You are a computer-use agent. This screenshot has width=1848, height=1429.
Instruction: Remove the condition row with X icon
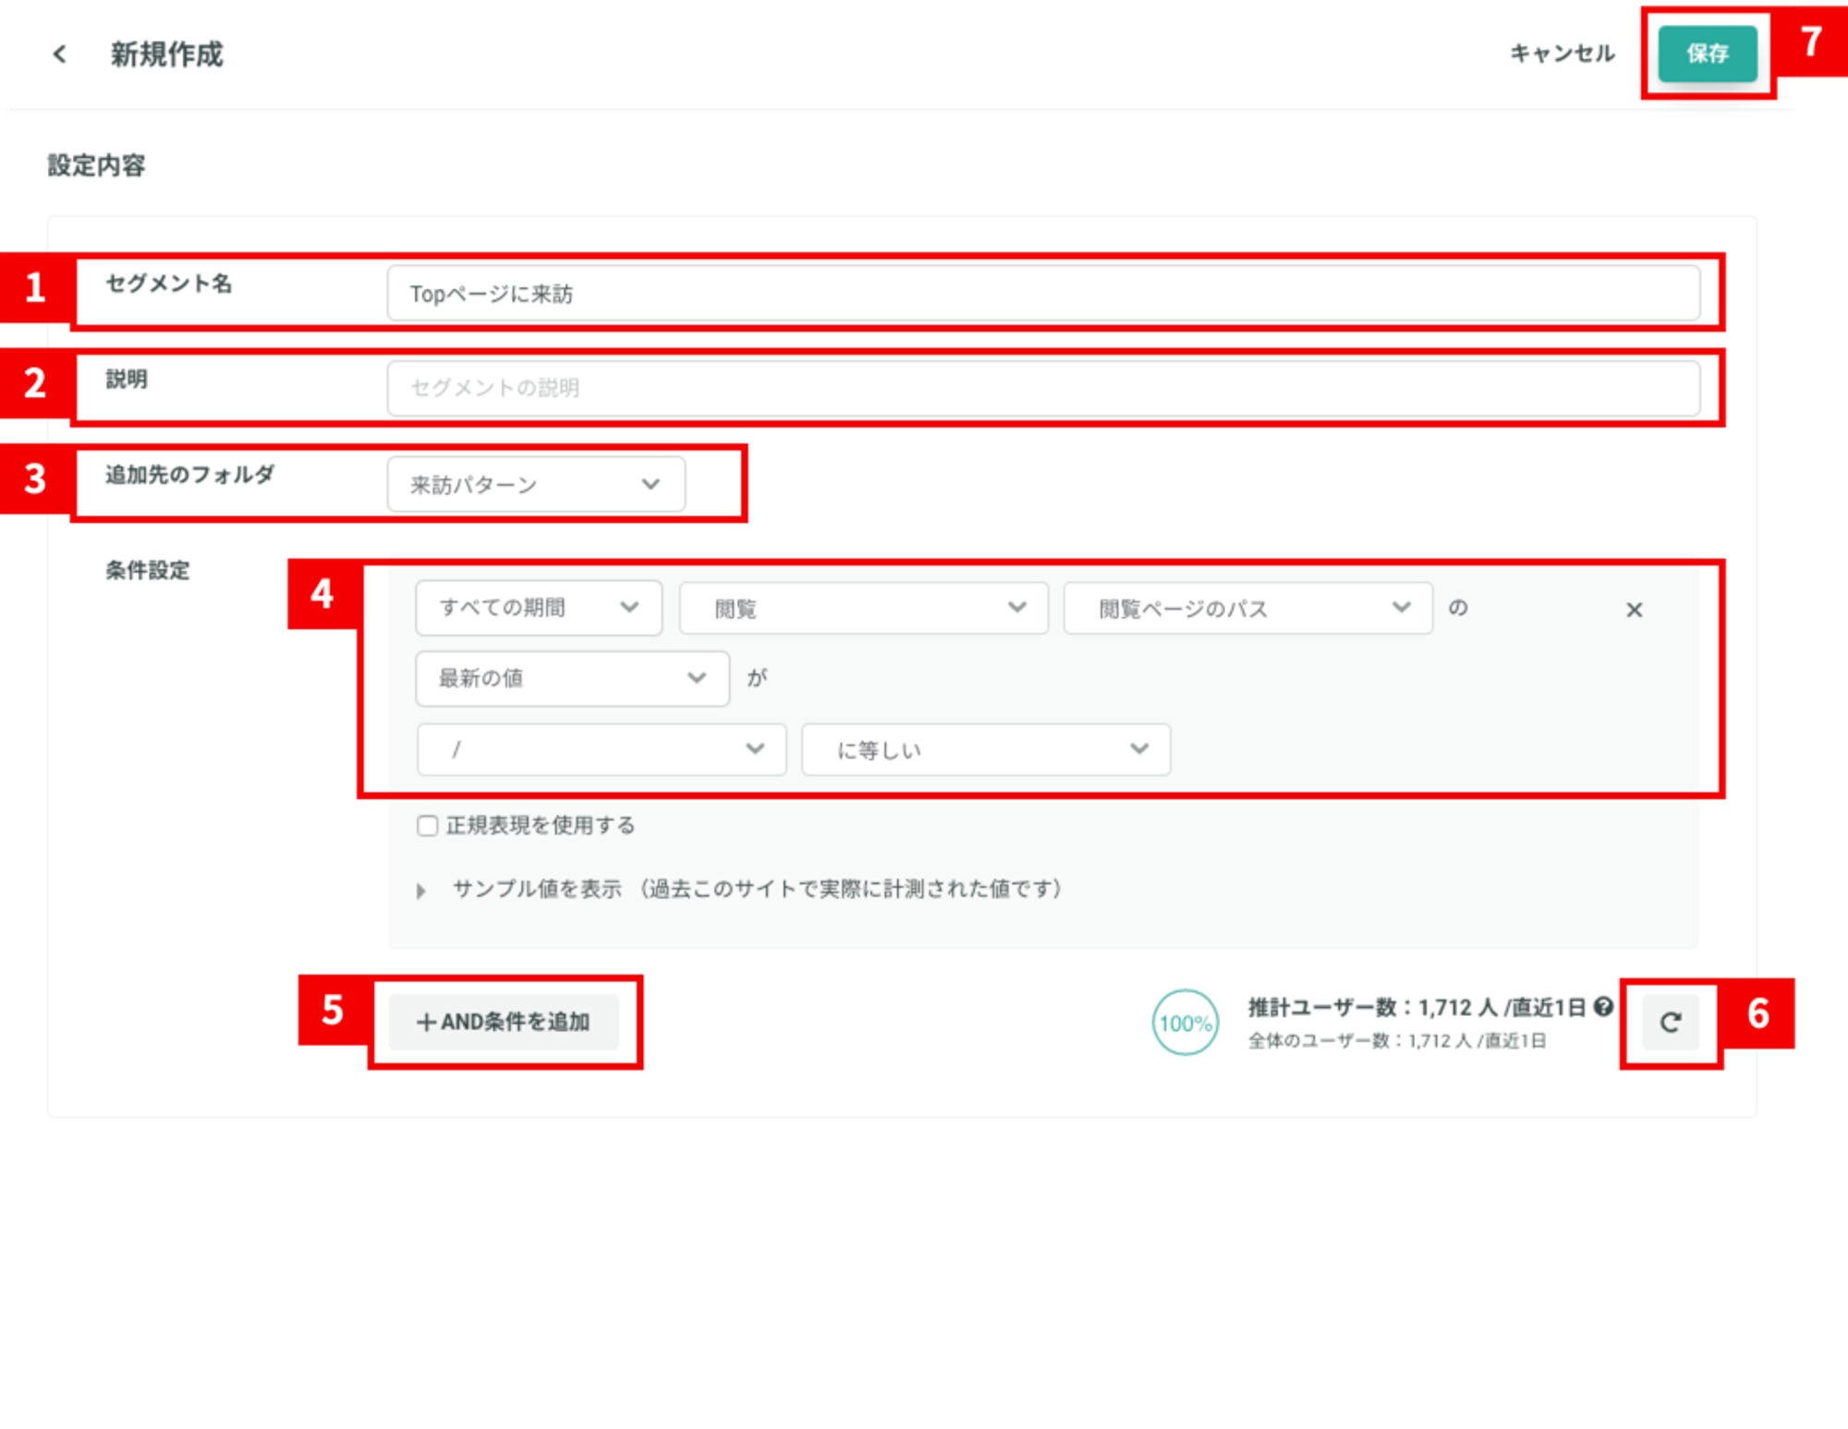coord(1634,610)
